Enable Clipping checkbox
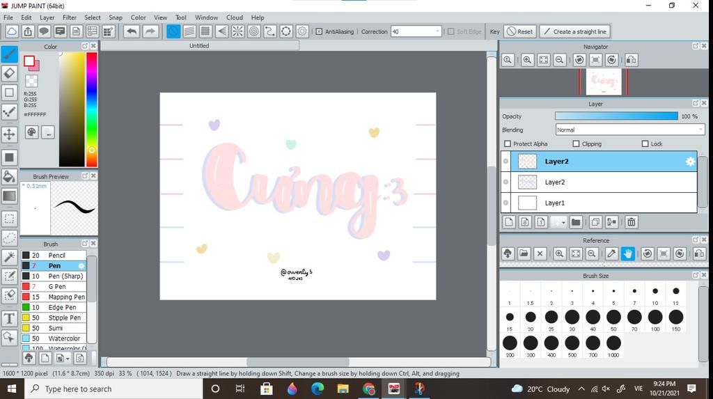This screenshot has height=399, width=713. coord(576,143)
